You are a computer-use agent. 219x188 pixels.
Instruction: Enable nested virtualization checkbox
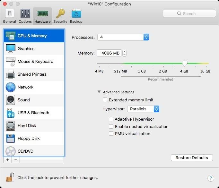tap(111, 126)
